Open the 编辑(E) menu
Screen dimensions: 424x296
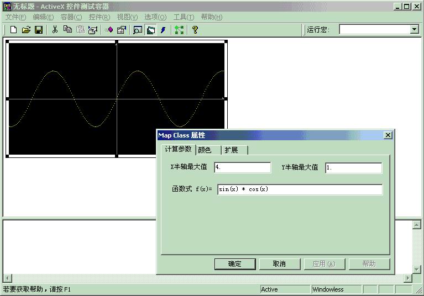pyautogui.click(x=43, y=17)
